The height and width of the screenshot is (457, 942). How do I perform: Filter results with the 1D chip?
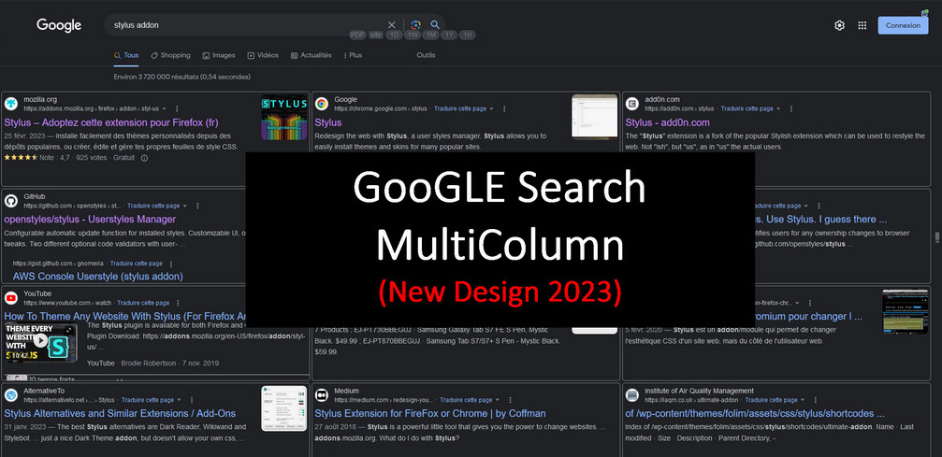[394, 35]
